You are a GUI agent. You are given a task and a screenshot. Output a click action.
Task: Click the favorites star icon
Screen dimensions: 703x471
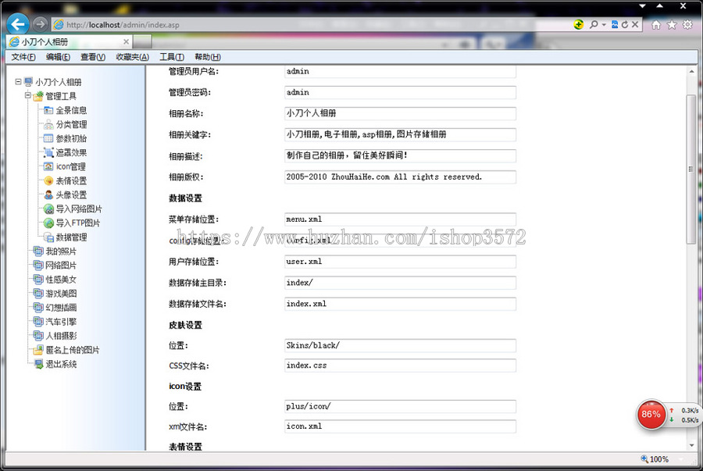[670, 24]
